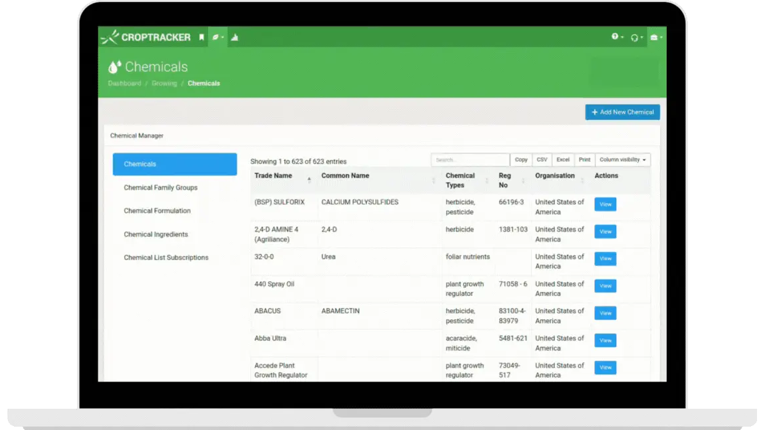The width and height of the screenshot is (765, 430).
Task: Select the Chemicals sidebar tab
Action: [175, 165]
